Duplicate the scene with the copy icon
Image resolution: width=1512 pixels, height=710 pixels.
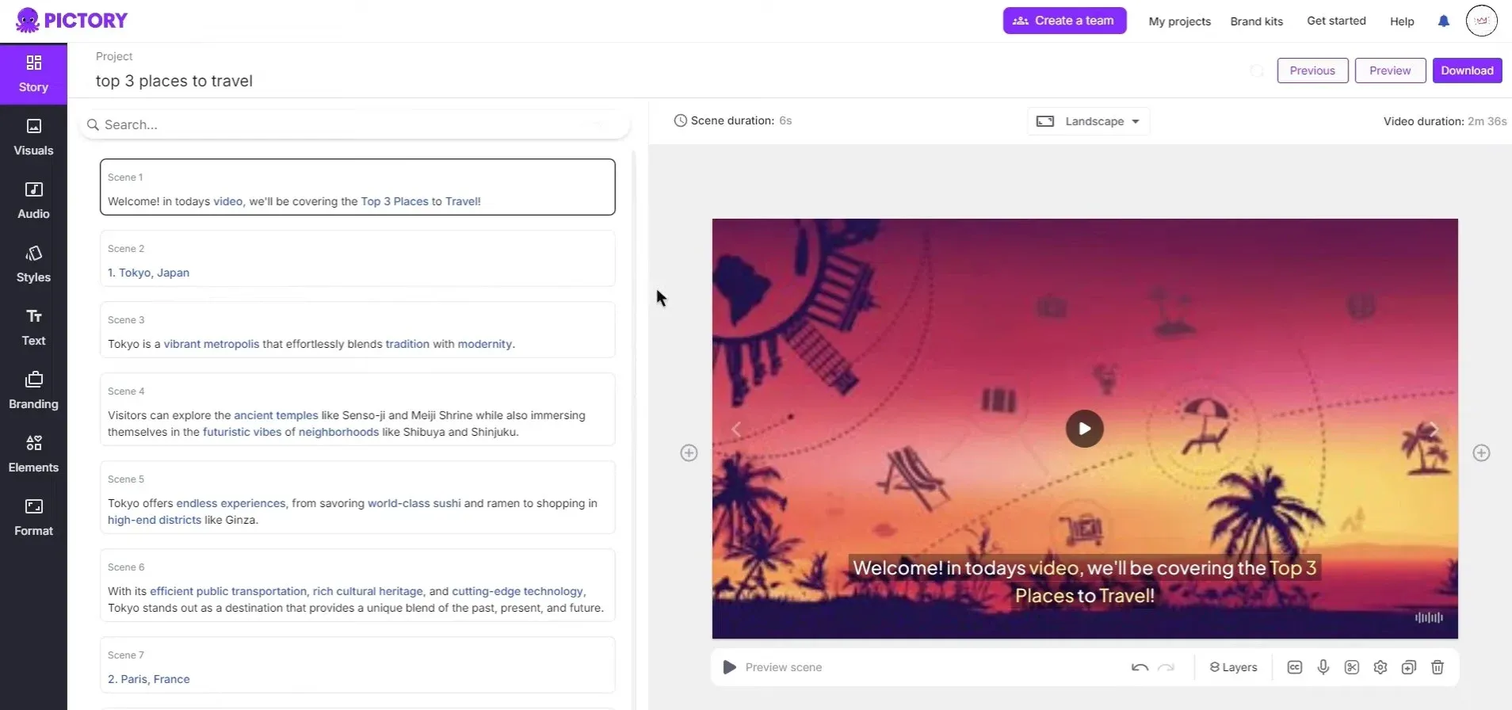(1408, 667)
